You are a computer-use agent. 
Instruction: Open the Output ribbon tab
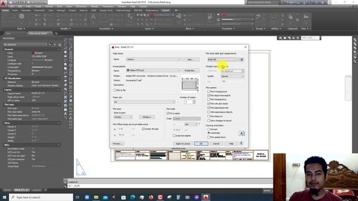[72, 11]
